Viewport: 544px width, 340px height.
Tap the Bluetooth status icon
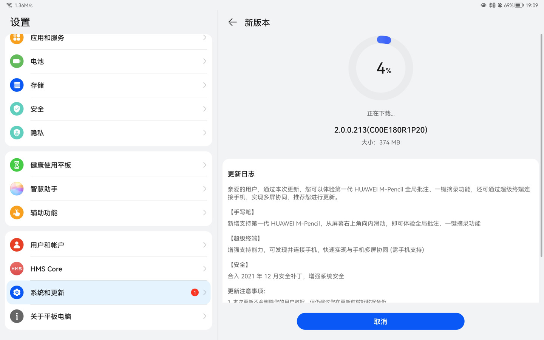tap(492, 5)
